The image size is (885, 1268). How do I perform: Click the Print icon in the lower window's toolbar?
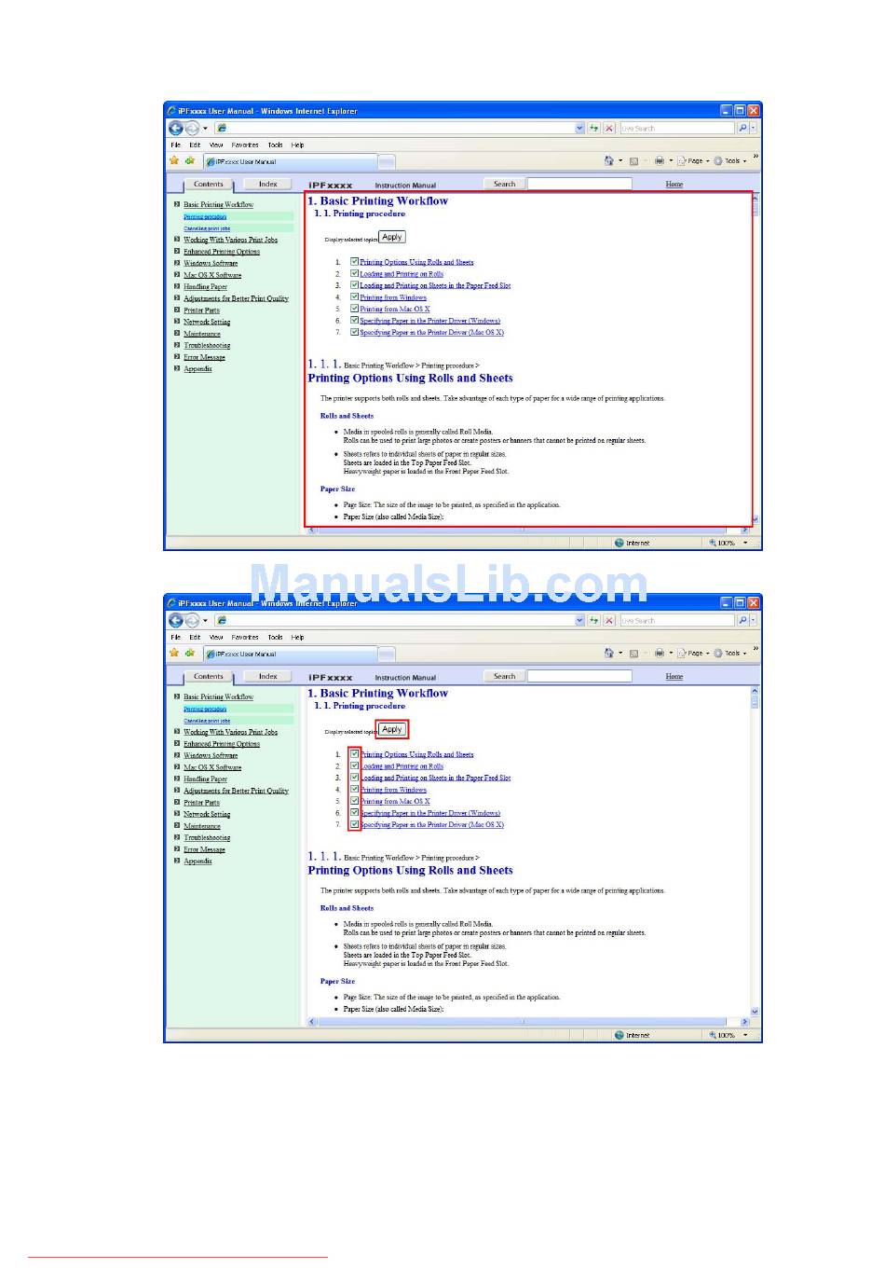(x=659, y=653)
